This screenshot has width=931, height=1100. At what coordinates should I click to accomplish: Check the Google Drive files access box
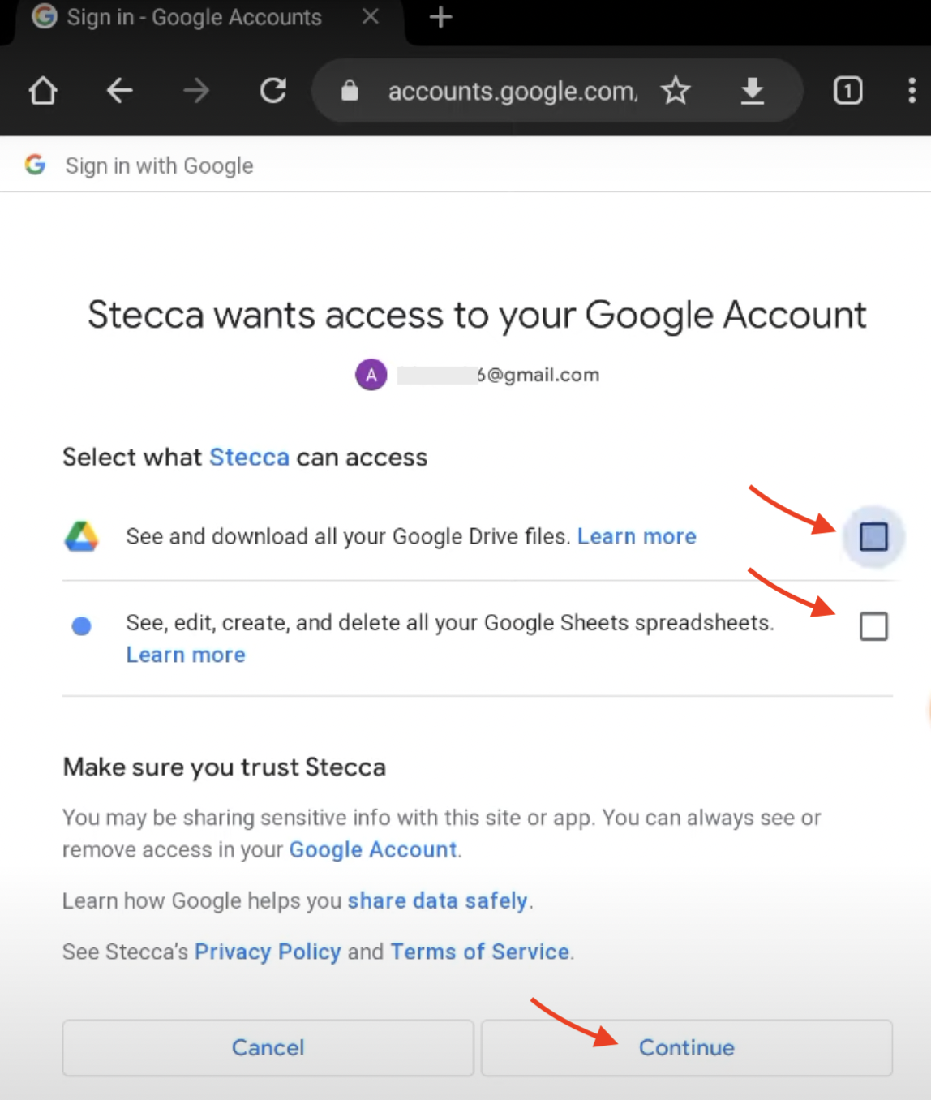point(873,536)
